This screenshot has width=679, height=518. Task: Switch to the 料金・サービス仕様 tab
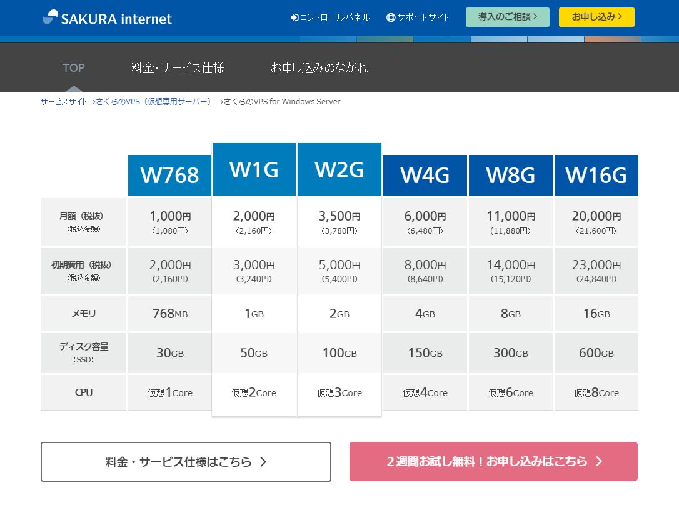(179, 67)
